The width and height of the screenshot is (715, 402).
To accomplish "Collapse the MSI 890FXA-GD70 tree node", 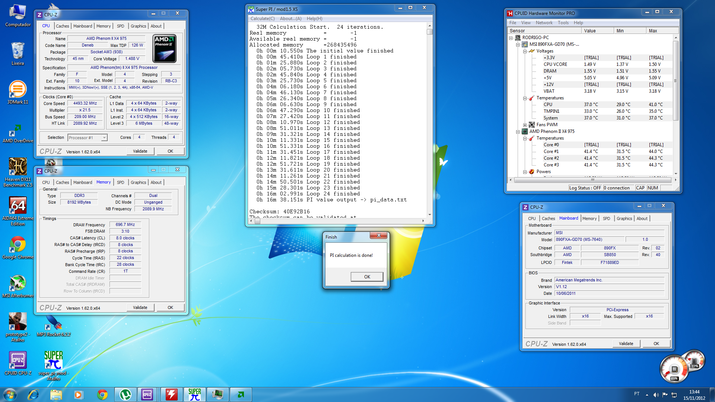I will pyautogui.click(x=518, y=44).
